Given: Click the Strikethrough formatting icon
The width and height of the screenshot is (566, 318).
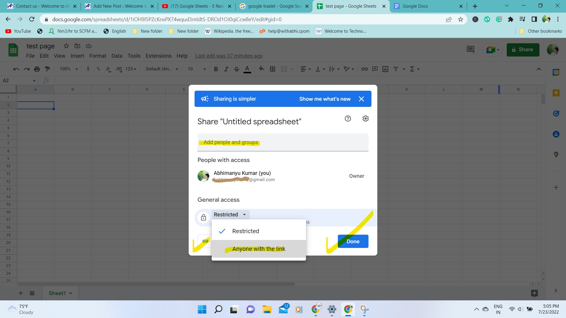Looking at the screenshot, I should tap(236, 69).
